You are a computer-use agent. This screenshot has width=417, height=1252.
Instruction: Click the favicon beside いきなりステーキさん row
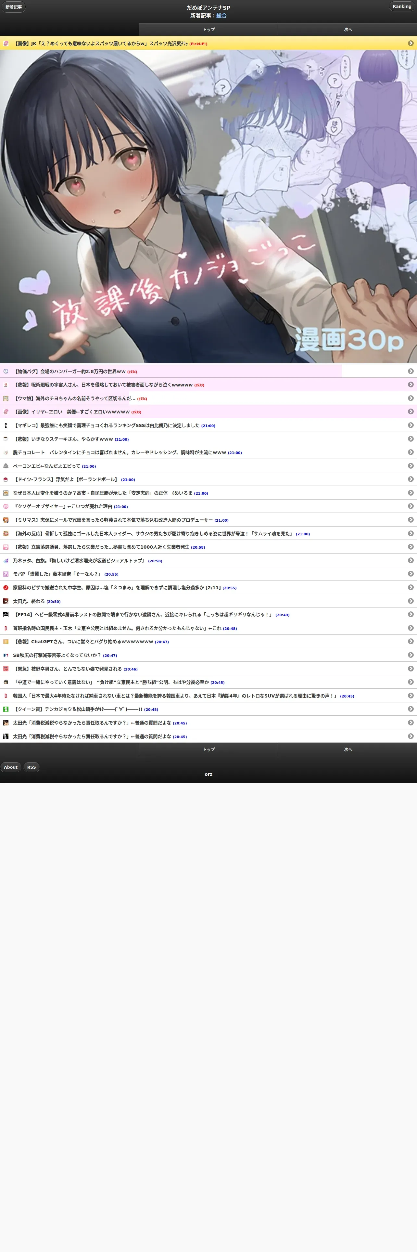6,439
